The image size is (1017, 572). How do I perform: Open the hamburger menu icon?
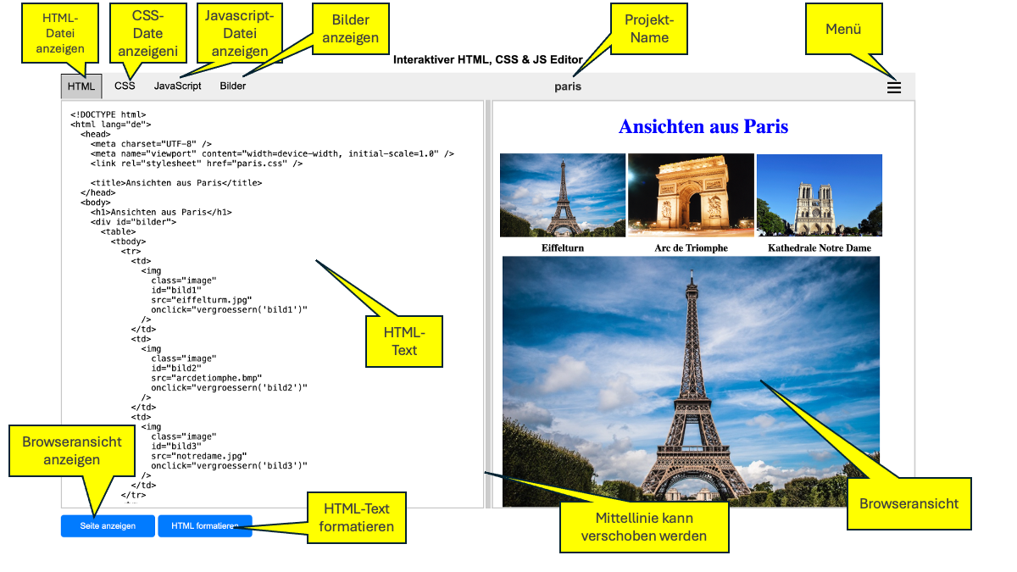tap(893, 86)
